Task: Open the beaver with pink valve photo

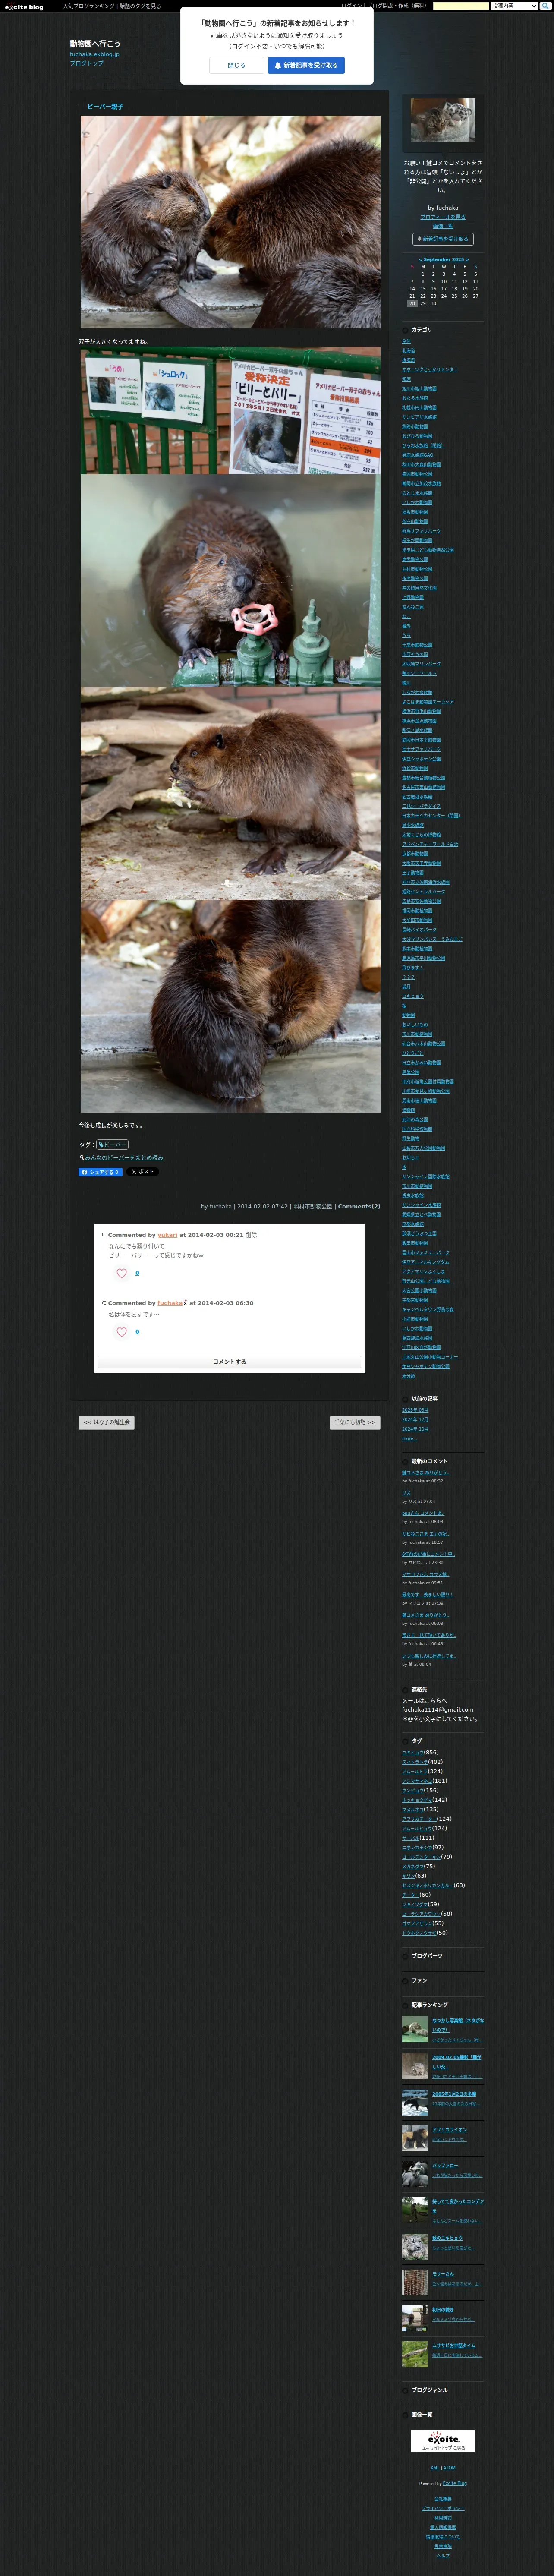Action: pyautogui.click(x=230, y=580)
